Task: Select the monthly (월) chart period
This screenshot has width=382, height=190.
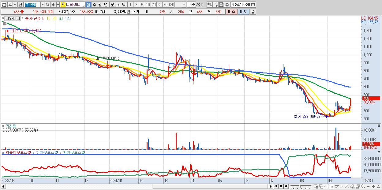Action: [100, 5]
